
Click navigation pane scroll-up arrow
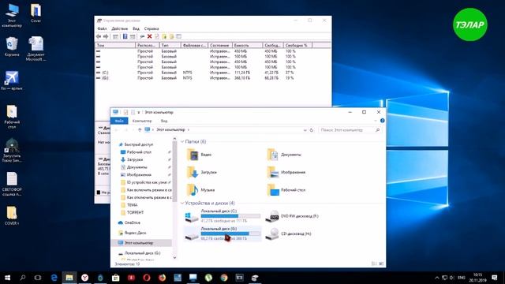(175, 139)
